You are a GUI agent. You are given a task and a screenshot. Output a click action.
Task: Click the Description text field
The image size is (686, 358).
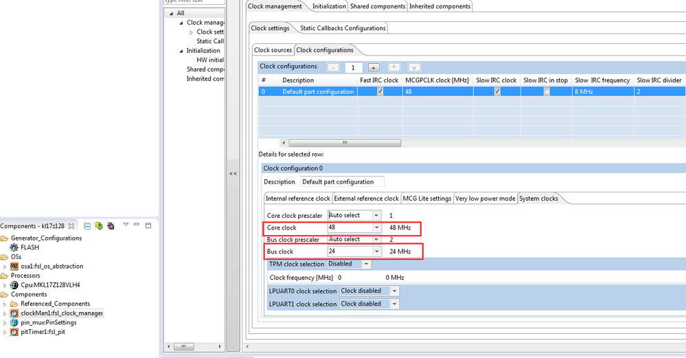point(342,181)
